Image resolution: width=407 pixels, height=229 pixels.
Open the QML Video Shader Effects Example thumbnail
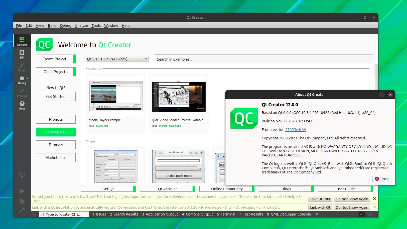point(179,97)
